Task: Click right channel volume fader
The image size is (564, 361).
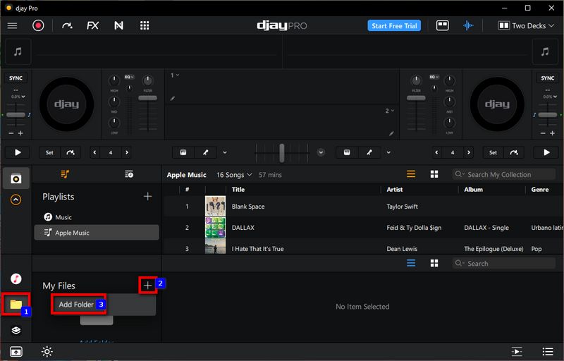Action: click(x=416, y=98)
